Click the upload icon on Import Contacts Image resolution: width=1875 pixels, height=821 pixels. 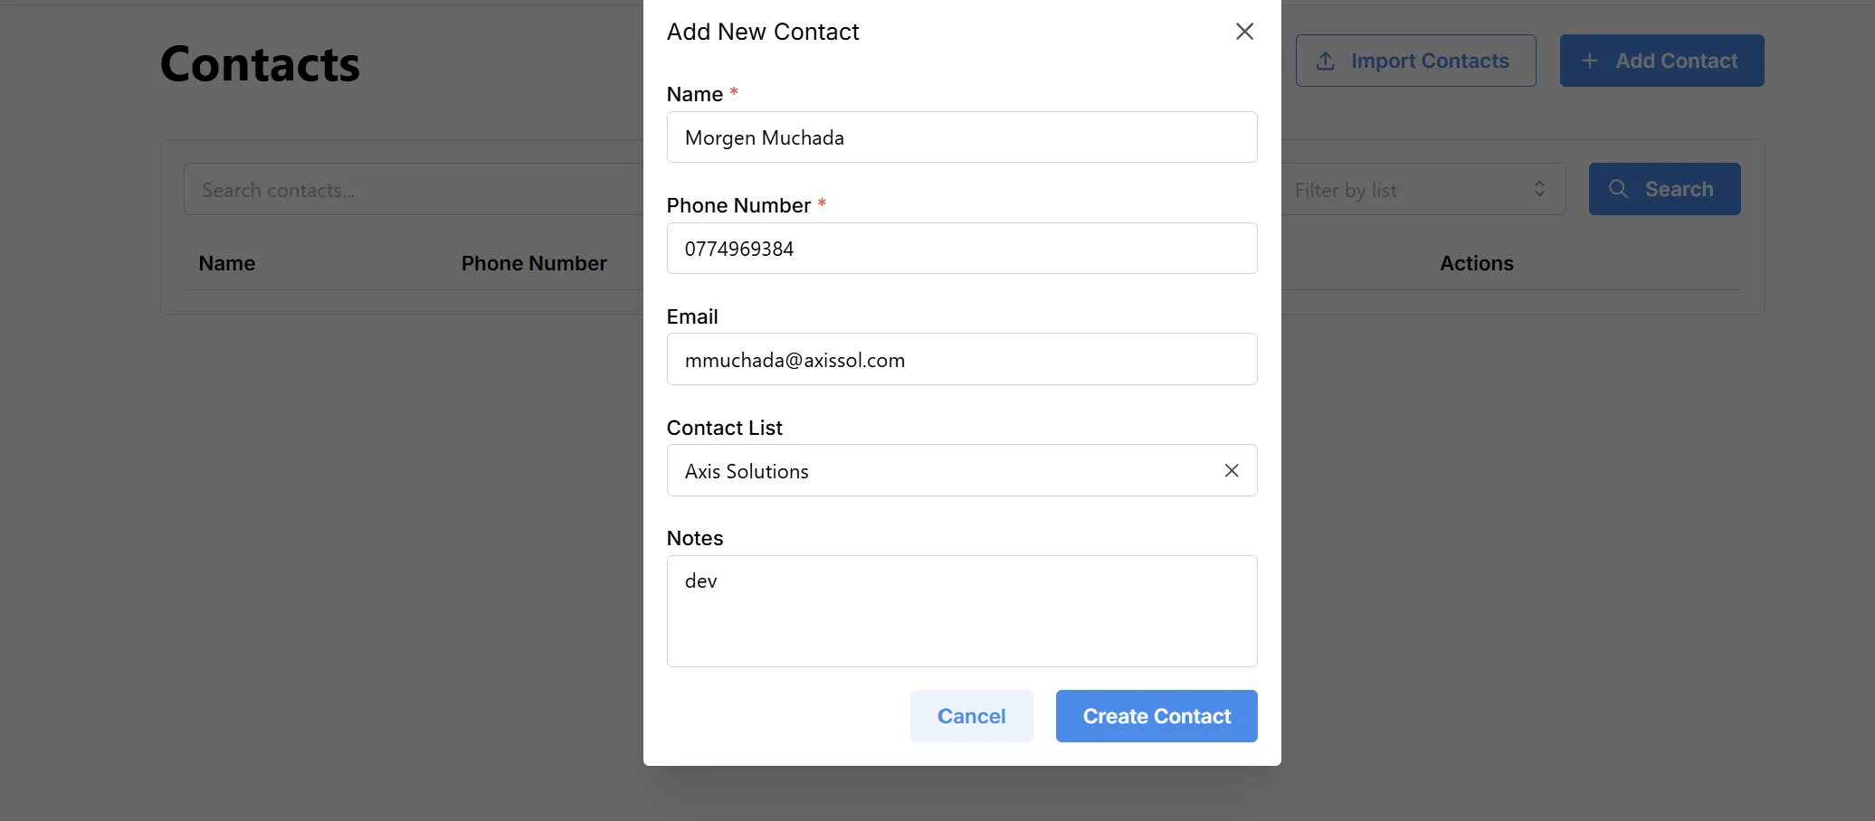pyautogui.click(x=1327, y=60)
